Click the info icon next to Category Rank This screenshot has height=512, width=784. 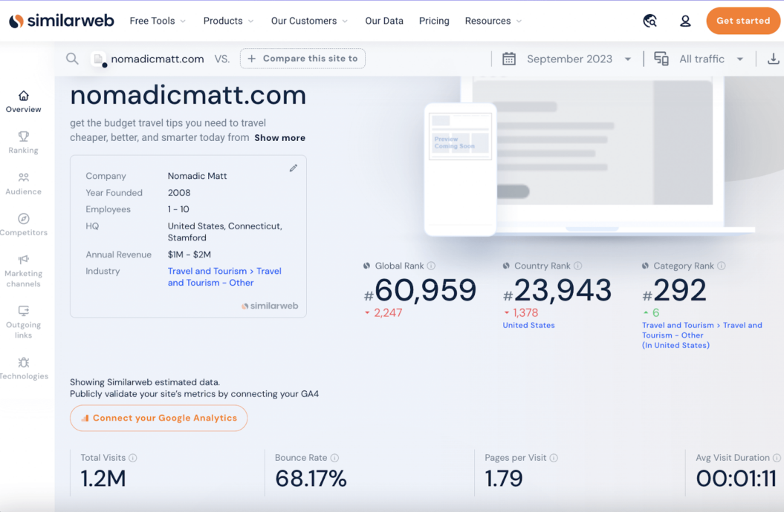click(721, 266)
